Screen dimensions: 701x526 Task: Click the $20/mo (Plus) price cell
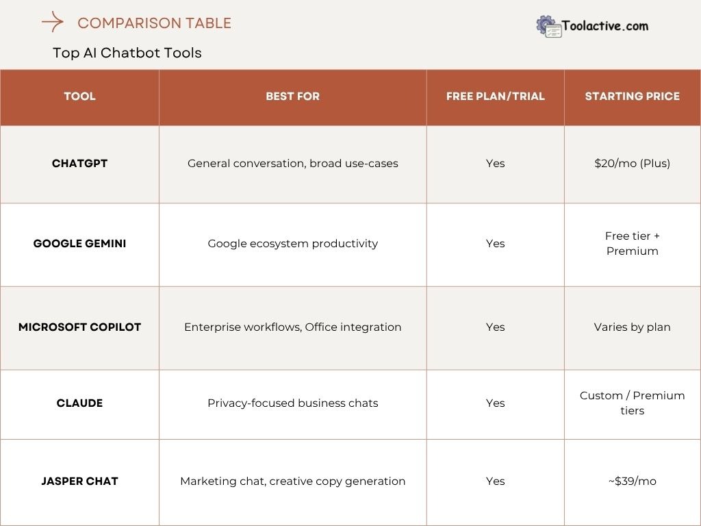(632, 164)
